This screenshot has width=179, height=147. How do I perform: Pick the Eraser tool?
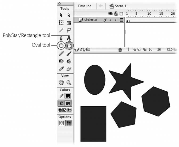click(x=69, y=69)
